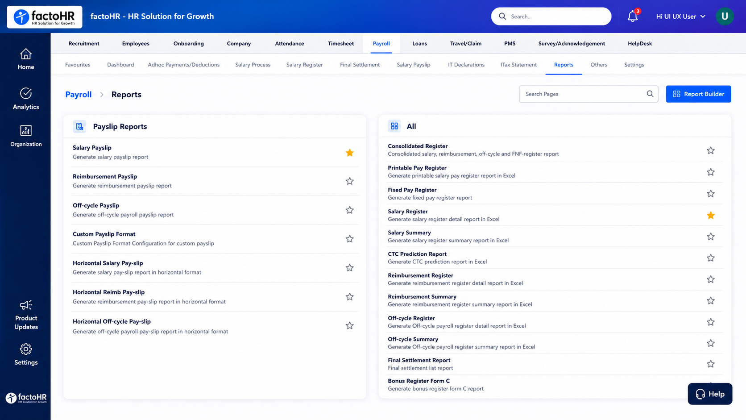The height and width of the screenshot is (420, 746).
Task: Open the CTC Prediction Report link
Action: (x=417, y=254)
